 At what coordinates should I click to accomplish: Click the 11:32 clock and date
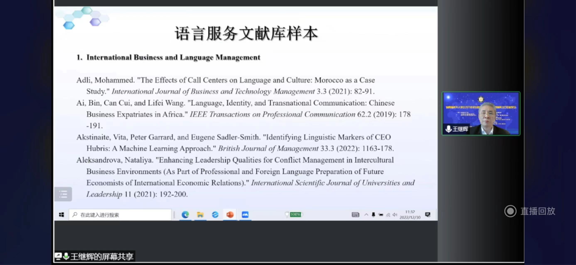410,214
